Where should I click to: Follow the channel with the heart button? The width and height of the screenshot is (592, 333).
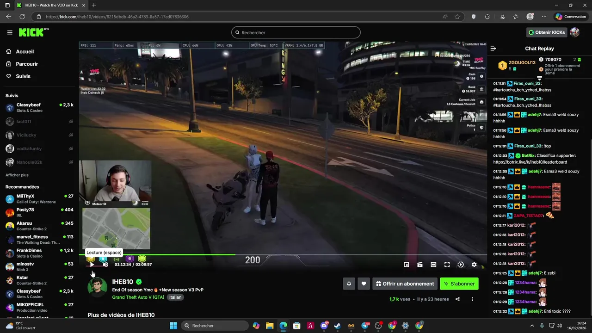coord(364,284)
